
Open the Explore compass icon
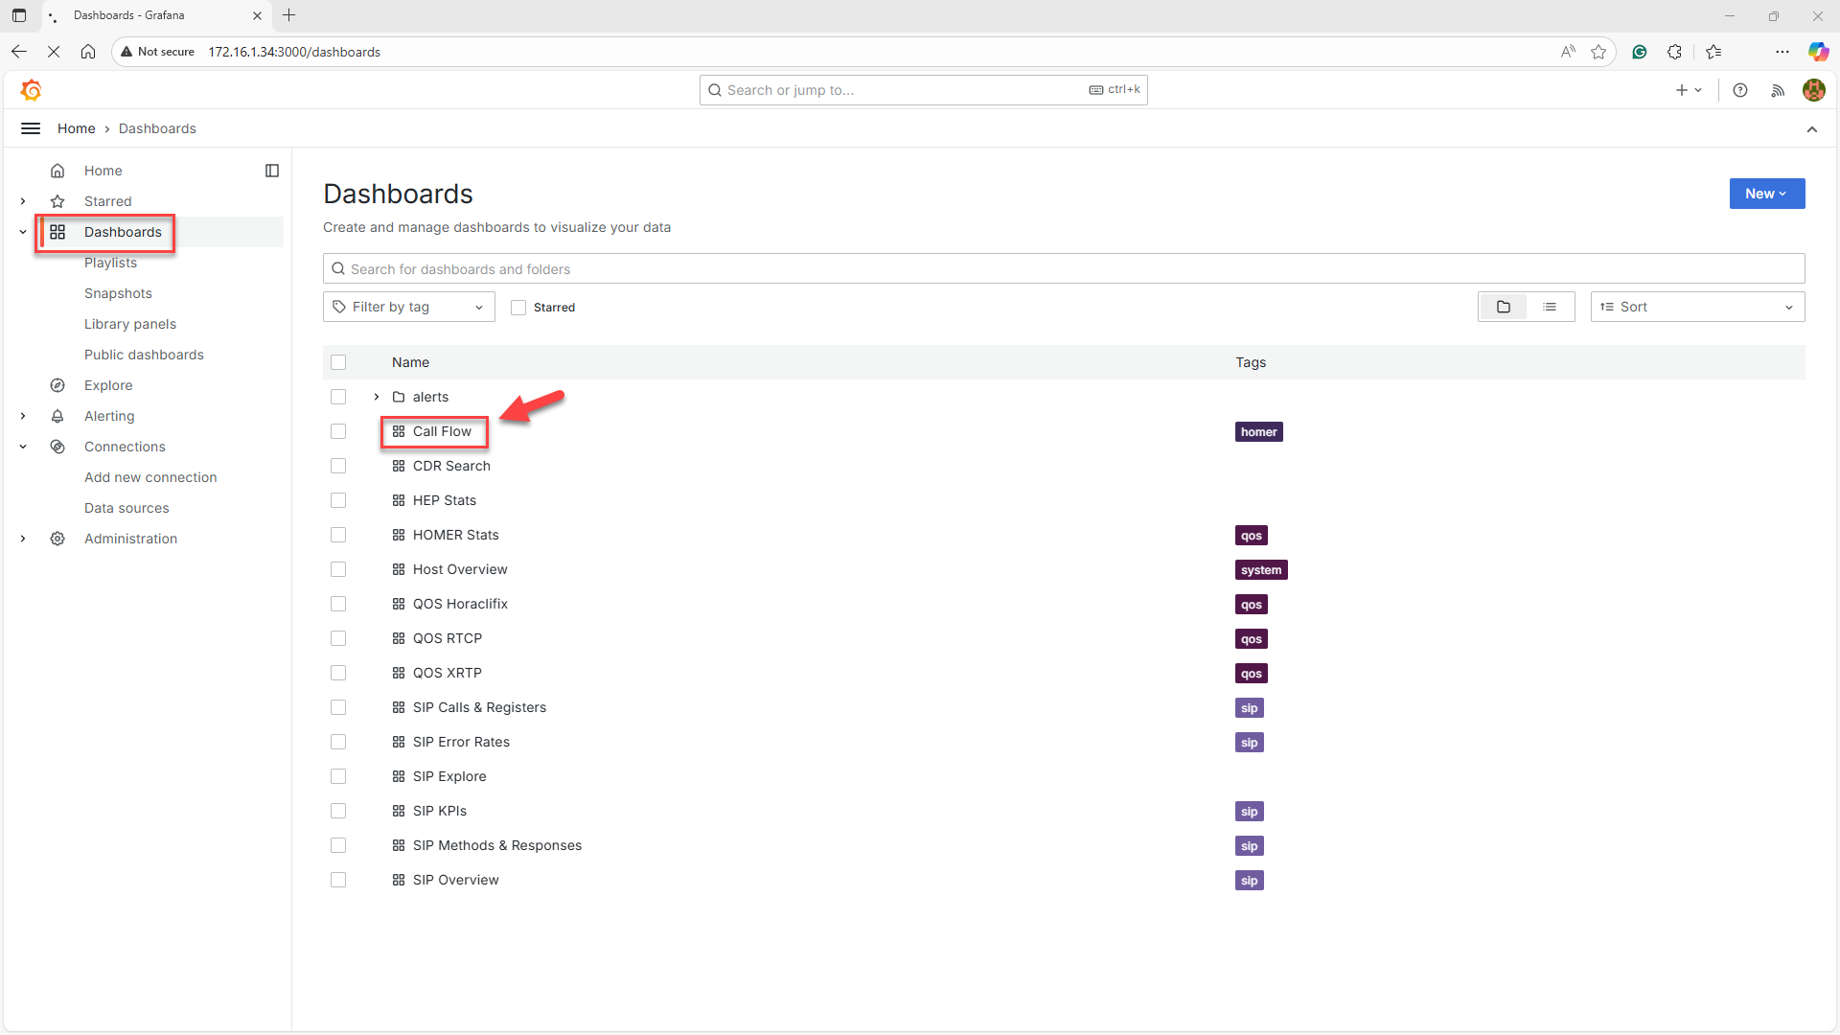pyautogui.click(x=57, y=385)
